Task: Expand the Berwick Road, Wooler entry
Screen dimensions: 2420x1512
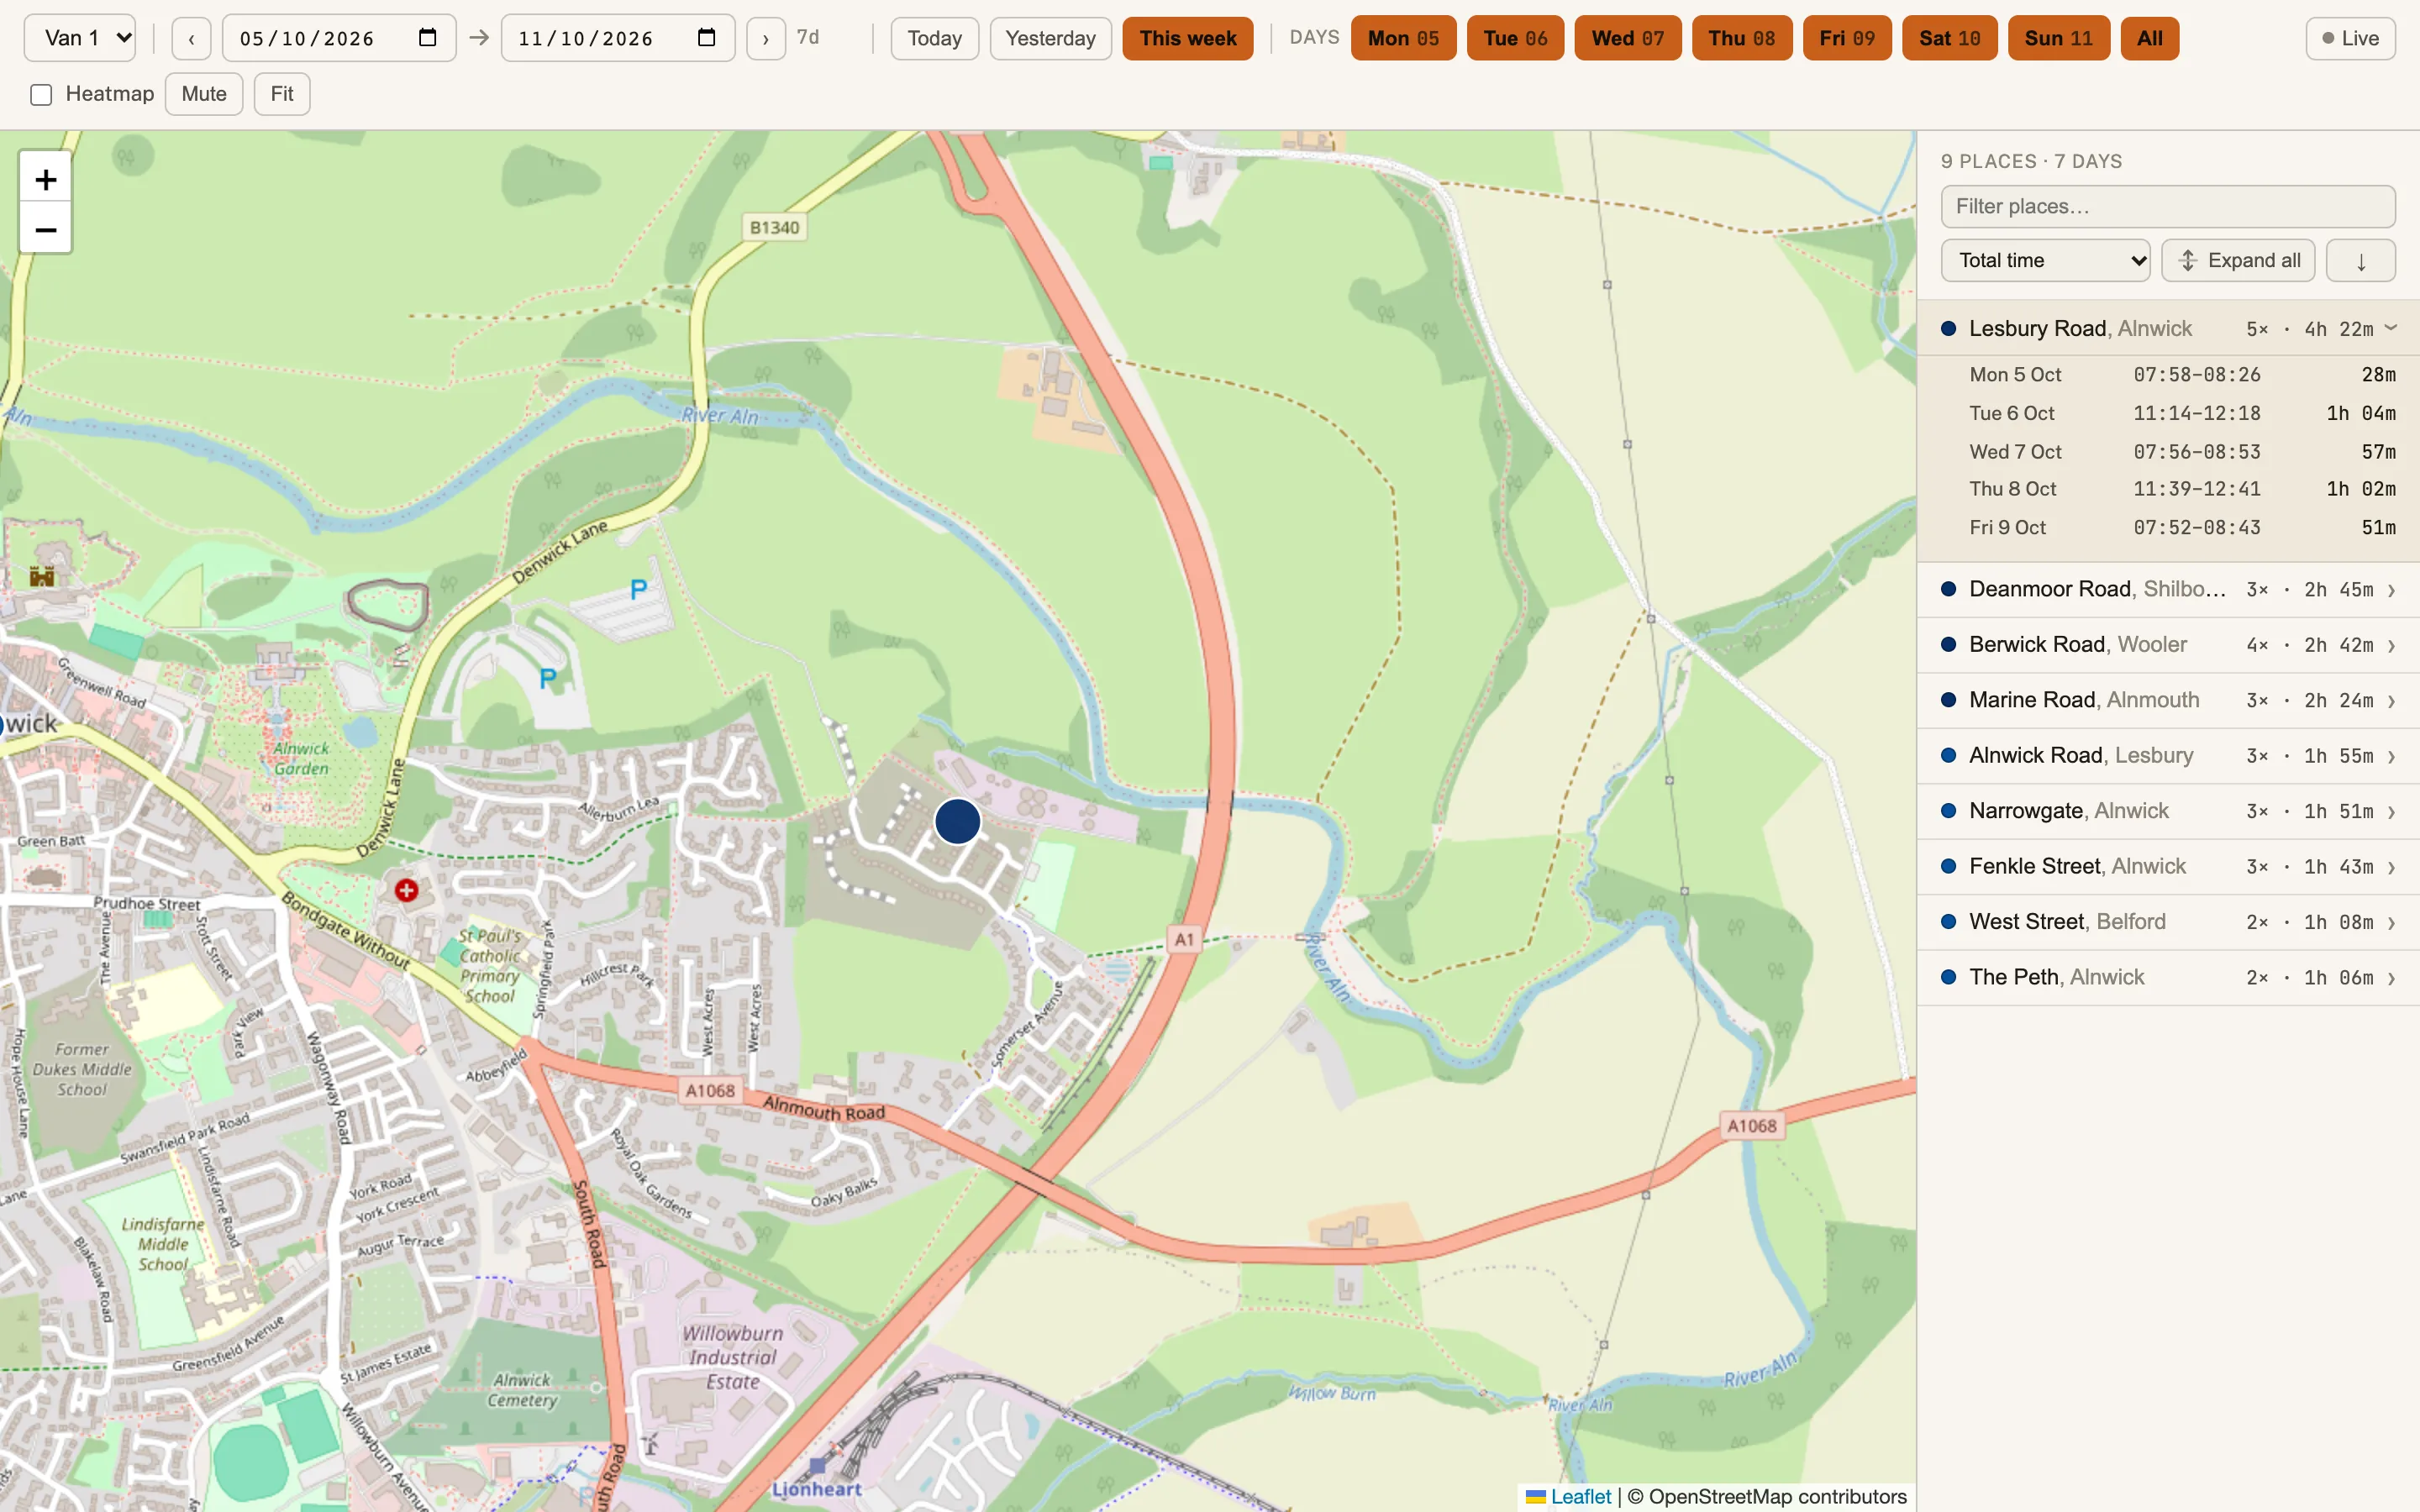Action: (x=2168, y=645)
